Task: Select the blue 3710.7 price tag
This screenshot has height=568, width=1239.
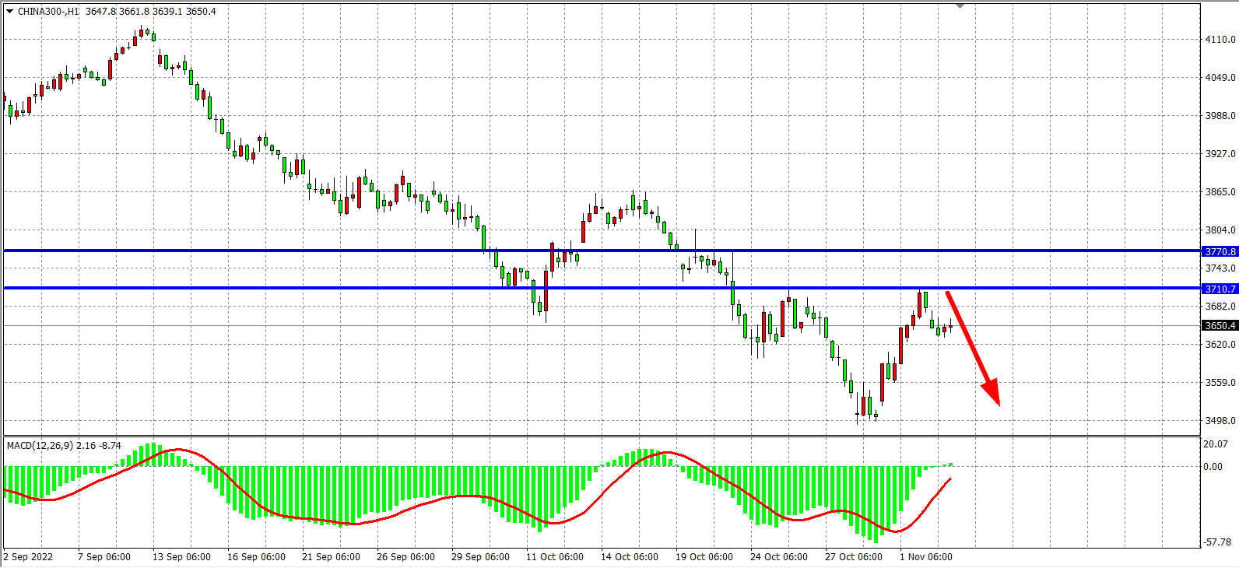Action: coord(1220,289)
